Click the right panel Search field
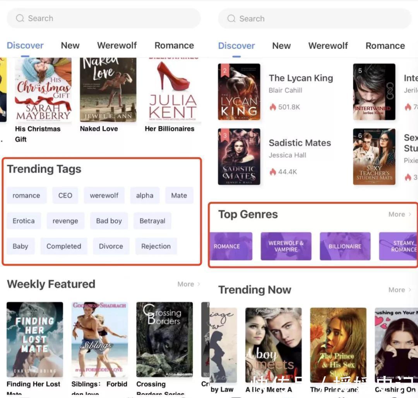The image size is (418, 398). (x=315, y=19)
